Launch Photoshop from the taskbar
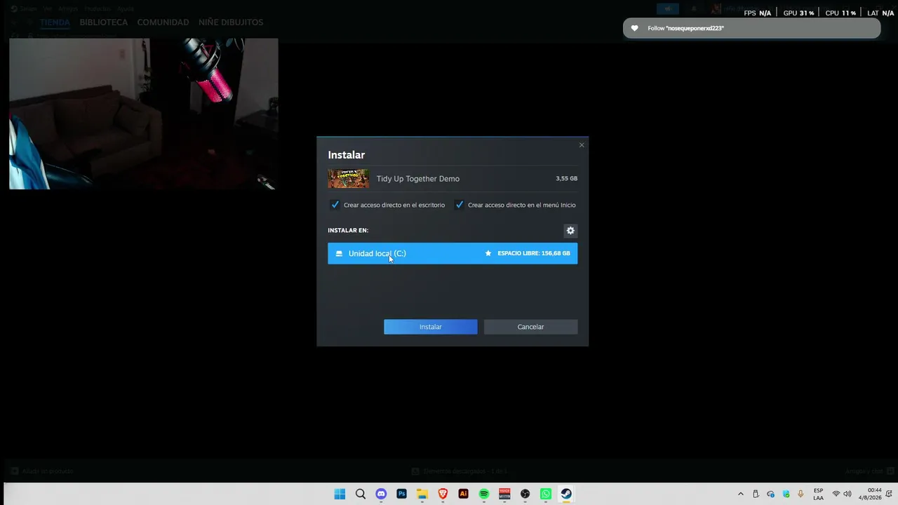The width and height of the screenshot is (898, 505). point(401,494)
